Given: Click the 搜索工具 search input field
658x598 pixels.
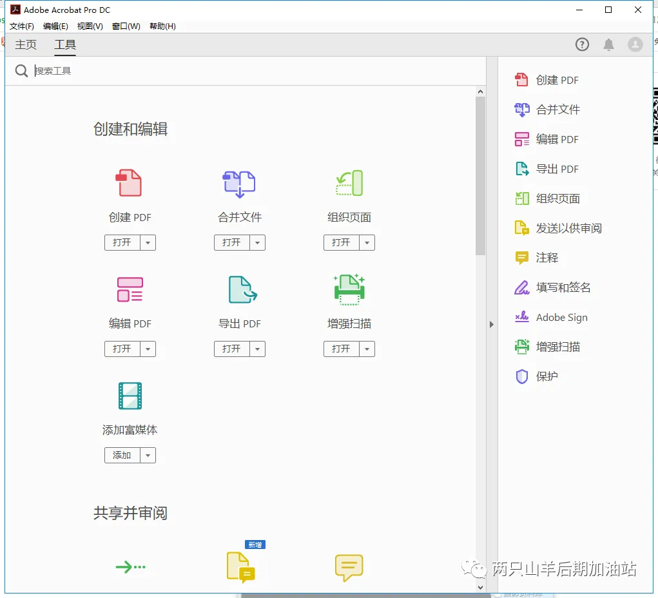Looking at the screenshot, I should [x=258, y=71].
